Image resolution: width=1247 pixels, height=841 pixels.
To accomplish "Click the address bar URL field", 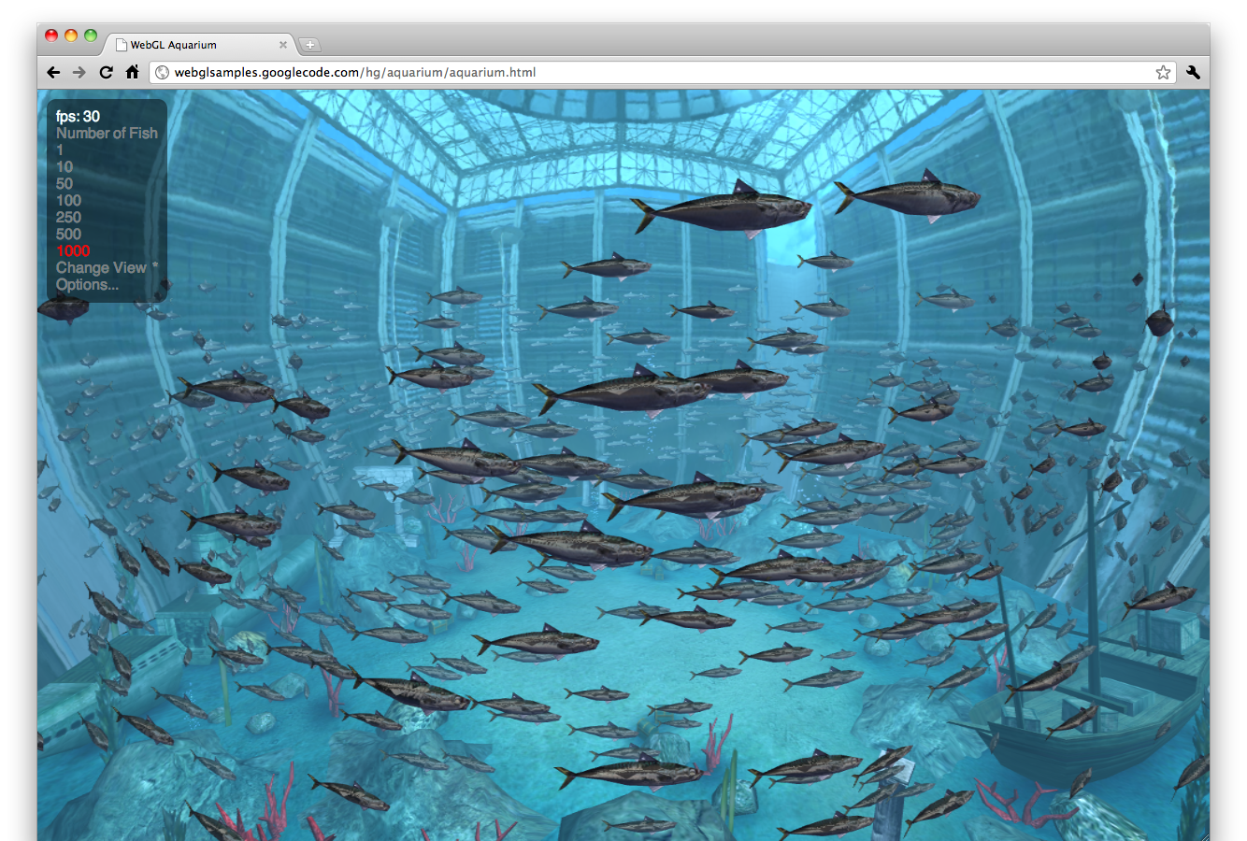I will pos(662,72).
